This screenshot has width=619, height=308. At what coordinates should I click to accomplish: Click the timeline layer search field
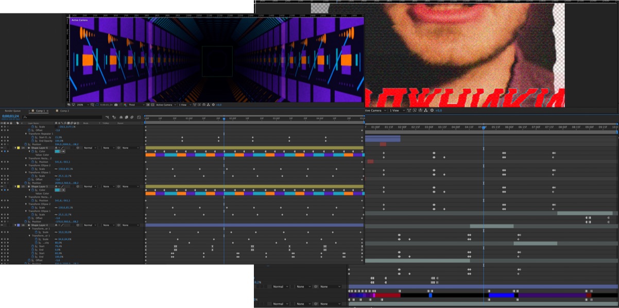point(62,117)
